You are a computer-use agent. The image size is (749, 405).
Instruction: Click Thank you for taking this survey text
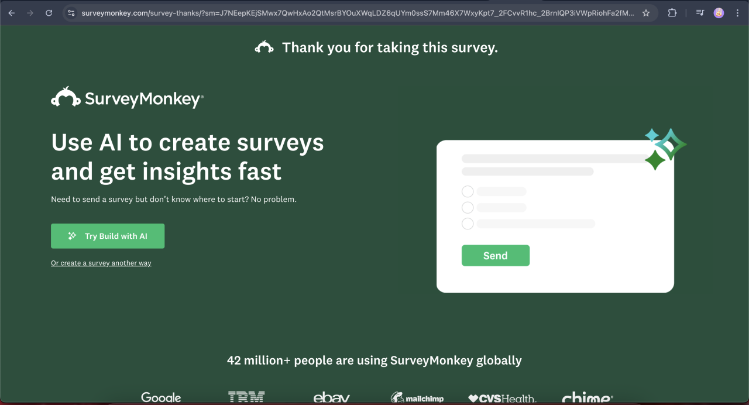[x=390, y=48]
